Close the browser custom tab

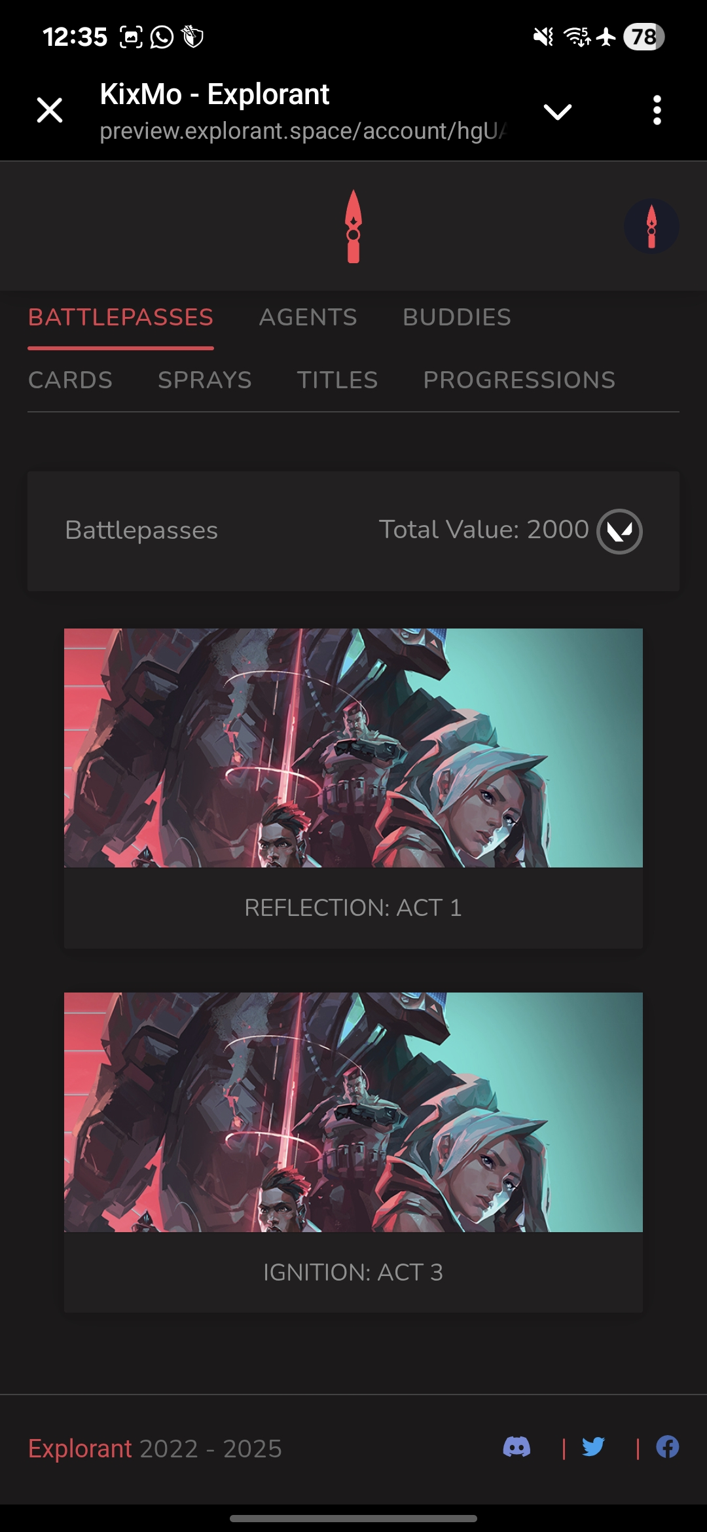click(50, 110)
